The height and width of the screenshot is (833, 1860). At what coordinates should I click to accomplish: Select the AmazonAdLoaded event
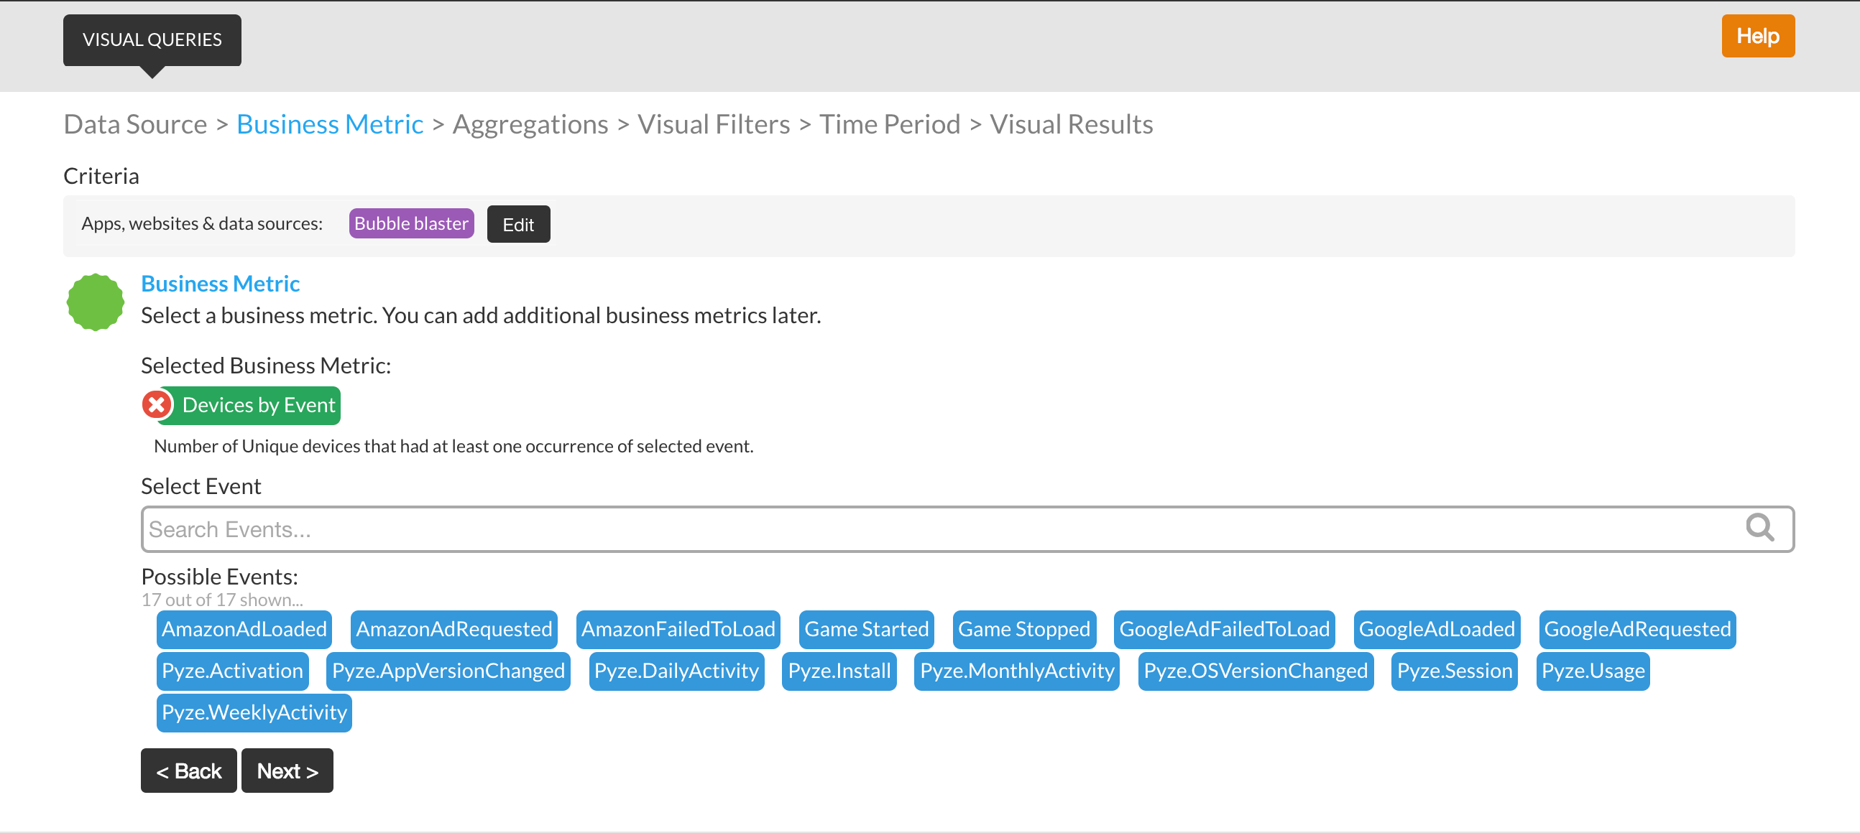tap(244, 629)
